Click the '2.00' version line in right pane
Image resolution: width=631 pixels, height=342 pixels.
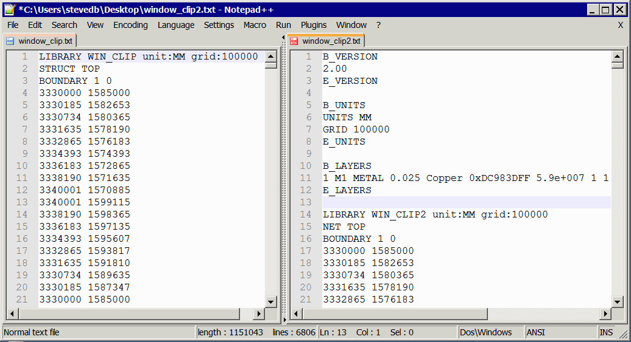pos(335,69)
